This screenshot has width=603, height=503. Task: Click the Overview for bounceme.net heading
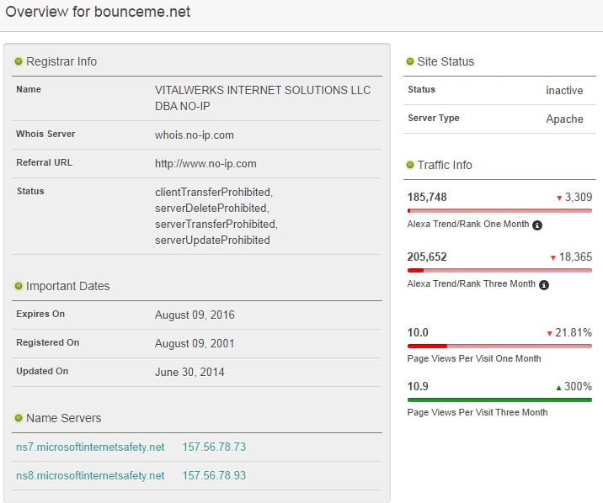(x=98, y=12)
